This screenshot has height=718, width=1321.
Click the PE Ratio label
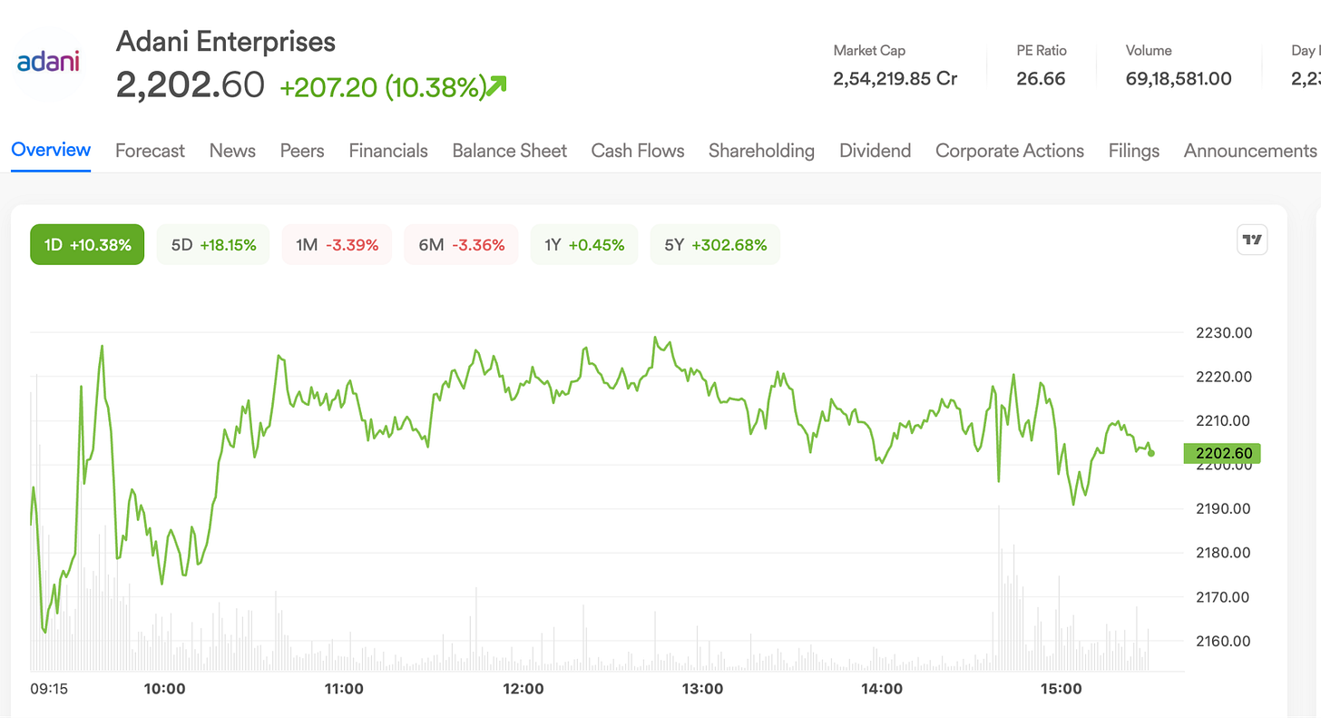click(1042, 51)
